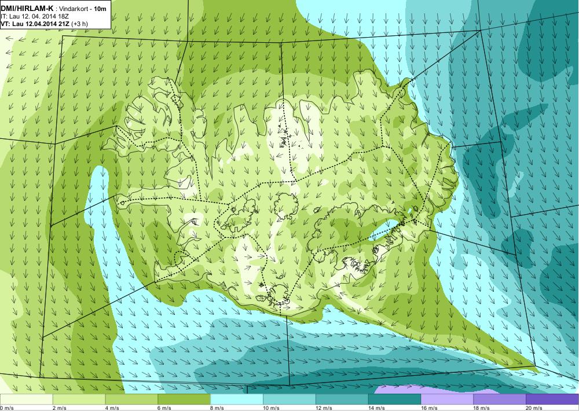Click the "(+3 h)" forecast offset text
Viewport: 579px width, 411px height.
(x=80, y=24)
